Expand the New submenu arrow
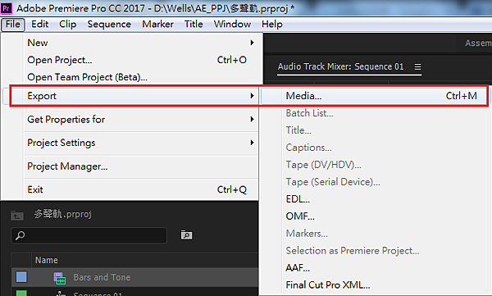Image resolution: width=492 pixels, height=296 pixels. [x=252, y=43]
